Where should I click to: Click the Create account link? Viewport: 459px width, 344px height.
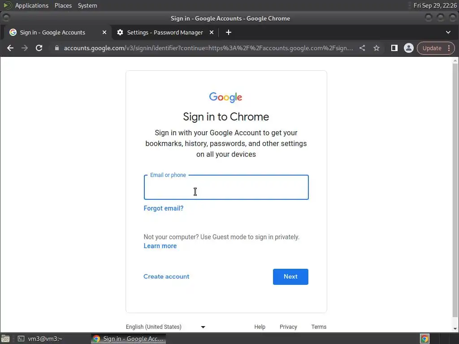(166, 276)
